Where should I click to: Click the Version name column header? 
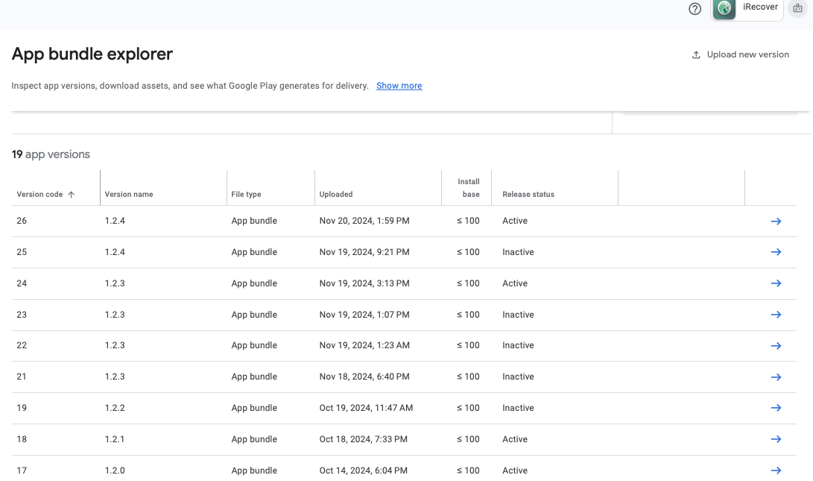click(x=129, y=195)
